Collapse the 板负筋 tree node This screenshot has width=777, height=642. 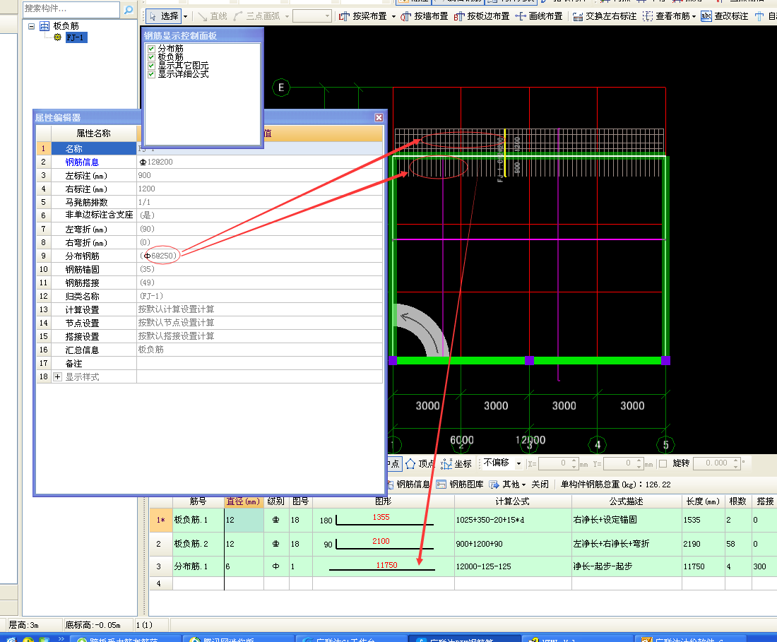tap(31, 26)
